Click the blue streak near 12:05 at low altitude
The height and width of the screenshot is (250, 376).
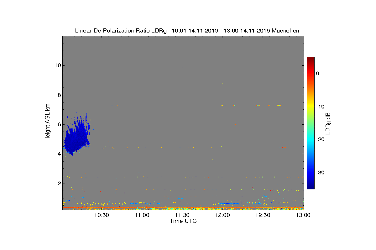coord(230,203)
